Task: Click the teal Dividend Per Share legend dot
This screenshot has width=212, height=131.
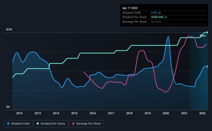Action: (x=38, y=124)
